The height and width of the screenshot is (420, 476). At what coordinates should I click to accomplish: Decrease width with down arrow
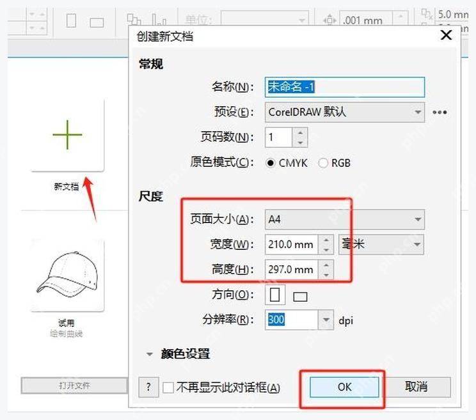326,249
